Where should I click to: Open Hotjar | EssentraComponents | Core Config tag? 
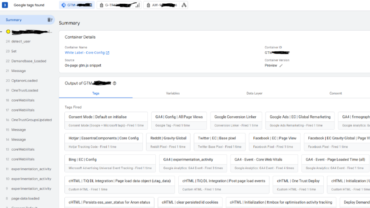pos(104,142)
